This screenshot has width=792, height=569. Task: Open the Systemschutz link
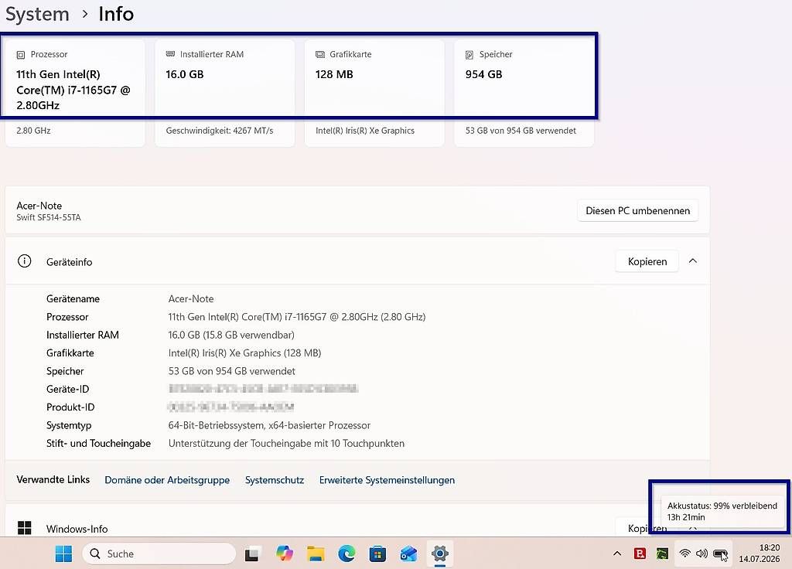[x=275, y=480]
